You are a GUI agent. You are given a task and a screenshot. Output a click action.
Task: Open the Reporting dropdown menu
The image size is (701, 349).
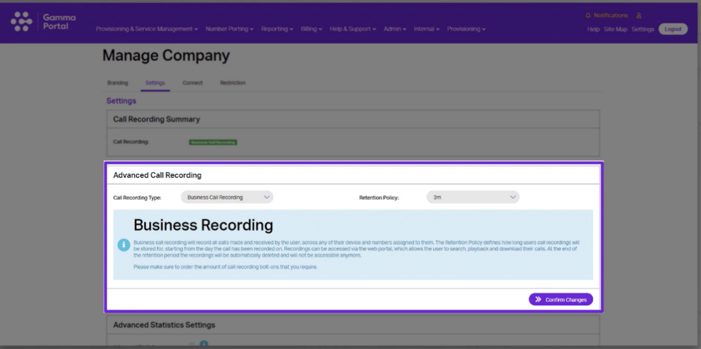click(277, 29)
